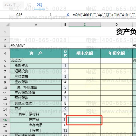Viewport: 136px width, 136px height.
Task: Select the 库存商品 cell
Action: coord(36,125)
